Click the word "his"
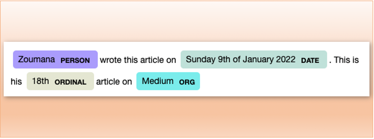This screenshot has width=374, height=139. 16,82
